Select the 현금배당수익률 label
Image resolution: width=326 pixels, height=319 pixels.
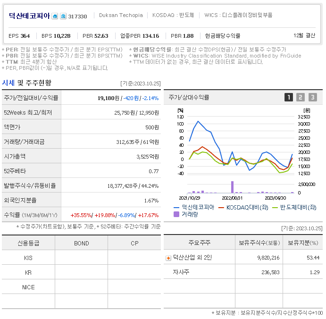(x=223, y=36)
